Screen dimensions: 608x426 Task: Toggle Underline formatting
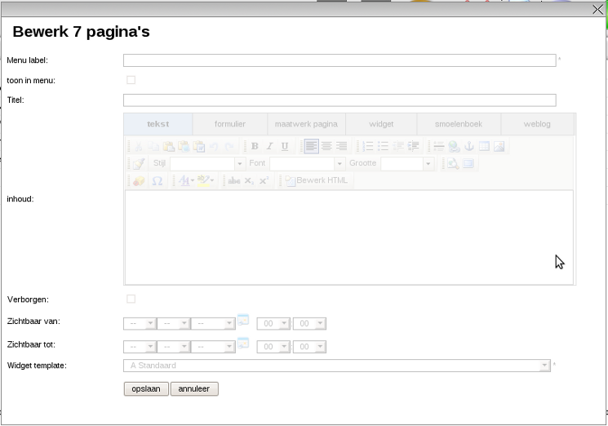285,146
